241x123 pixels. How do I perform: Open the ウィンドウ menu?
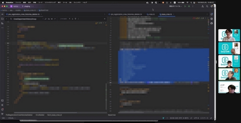click(x=77, y=2)
